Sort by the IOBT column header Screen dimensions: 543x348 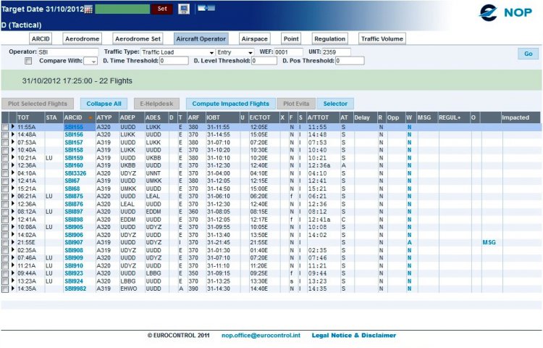pos(213,117)
